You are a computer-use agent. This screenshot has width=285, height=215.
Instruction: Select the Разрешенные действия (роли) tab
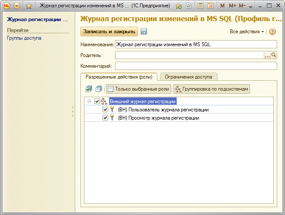point(119,77)
